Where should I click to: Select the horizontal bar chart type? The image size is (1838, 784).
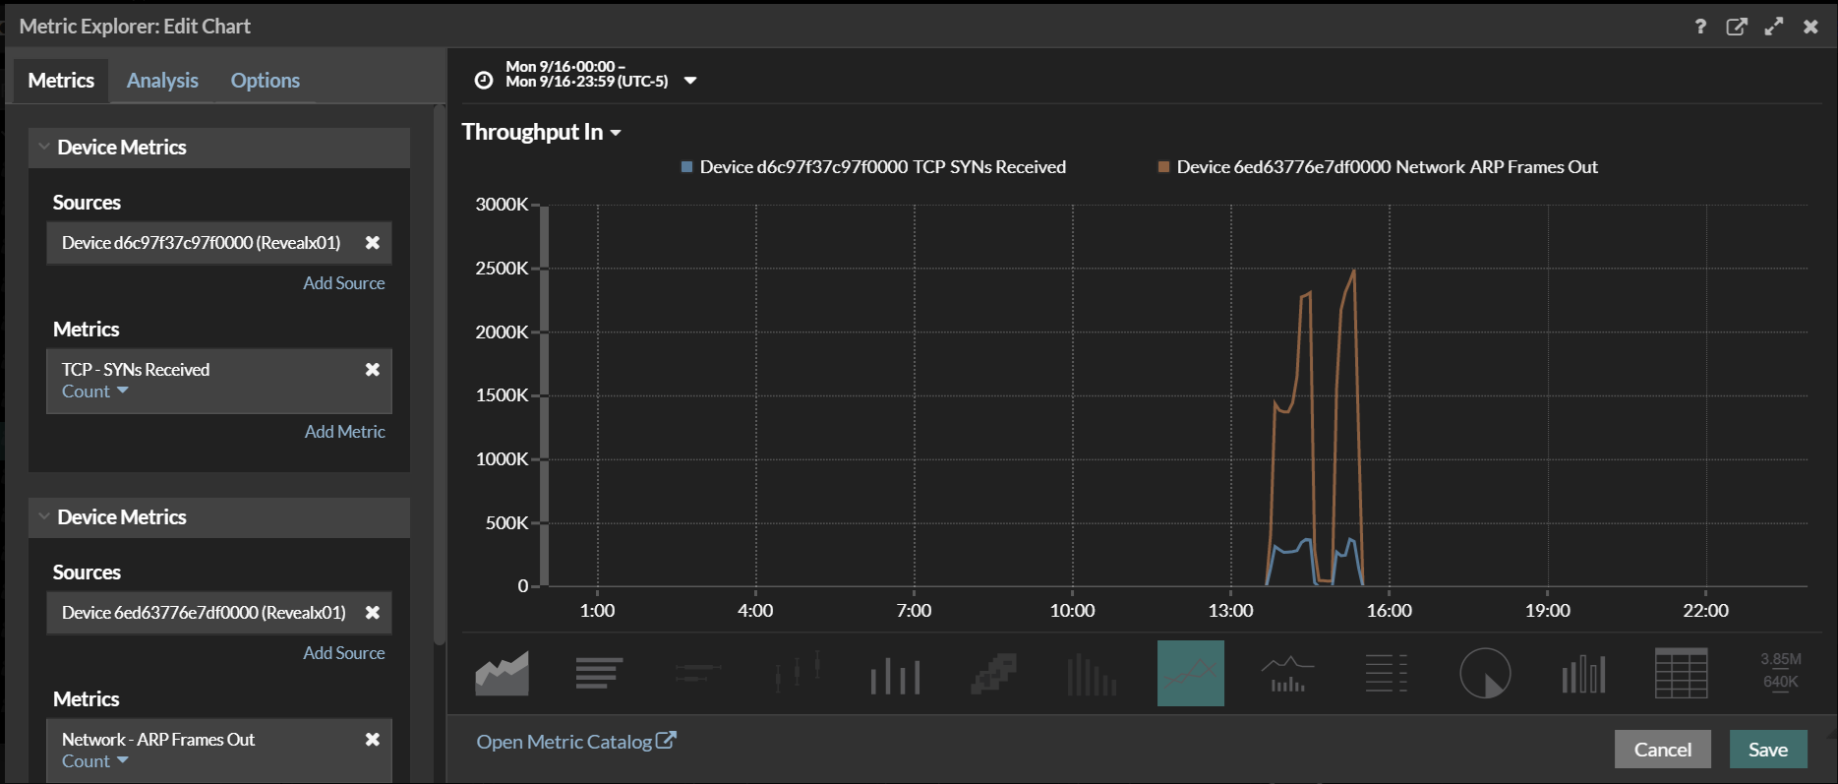(x=599, y=674)
